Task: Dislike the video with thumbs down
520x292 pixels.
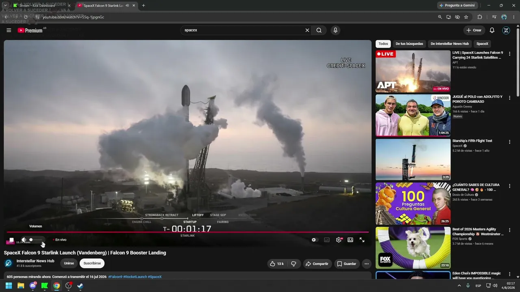Action: pos(294,264)
